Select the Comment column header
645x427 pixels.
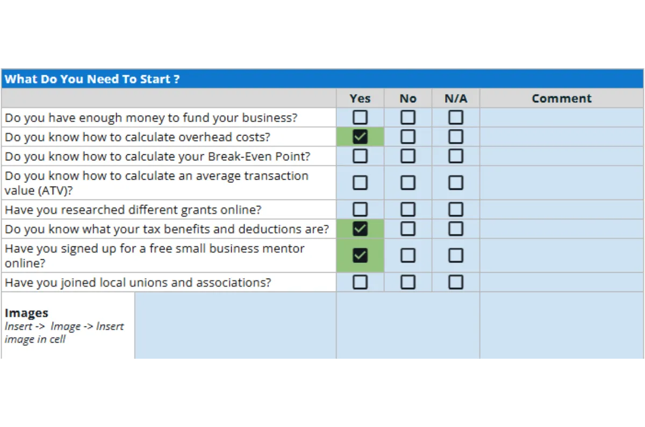coord(561,98)
